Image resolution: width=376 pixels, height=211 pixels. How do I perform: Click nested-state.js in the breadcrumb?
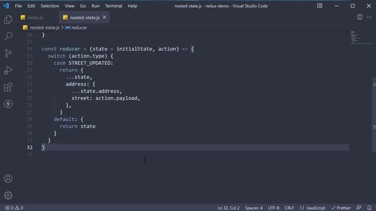point(45,28)
